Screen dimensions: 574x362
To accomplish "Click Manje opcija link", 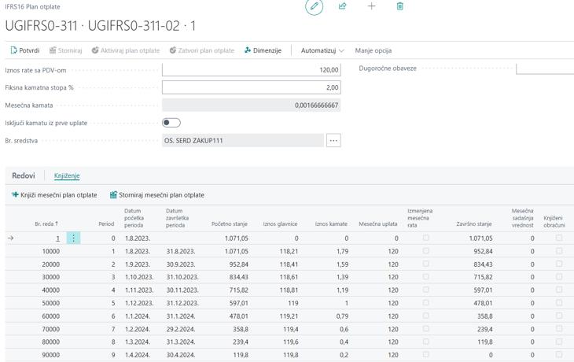I will tap(373, 50).
